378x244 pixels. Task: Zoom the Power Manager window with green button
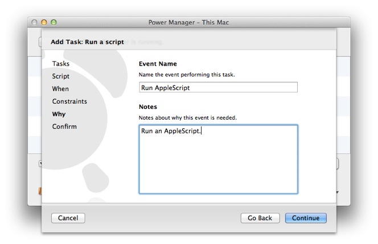pyautogui.click(x=54, y=22)
